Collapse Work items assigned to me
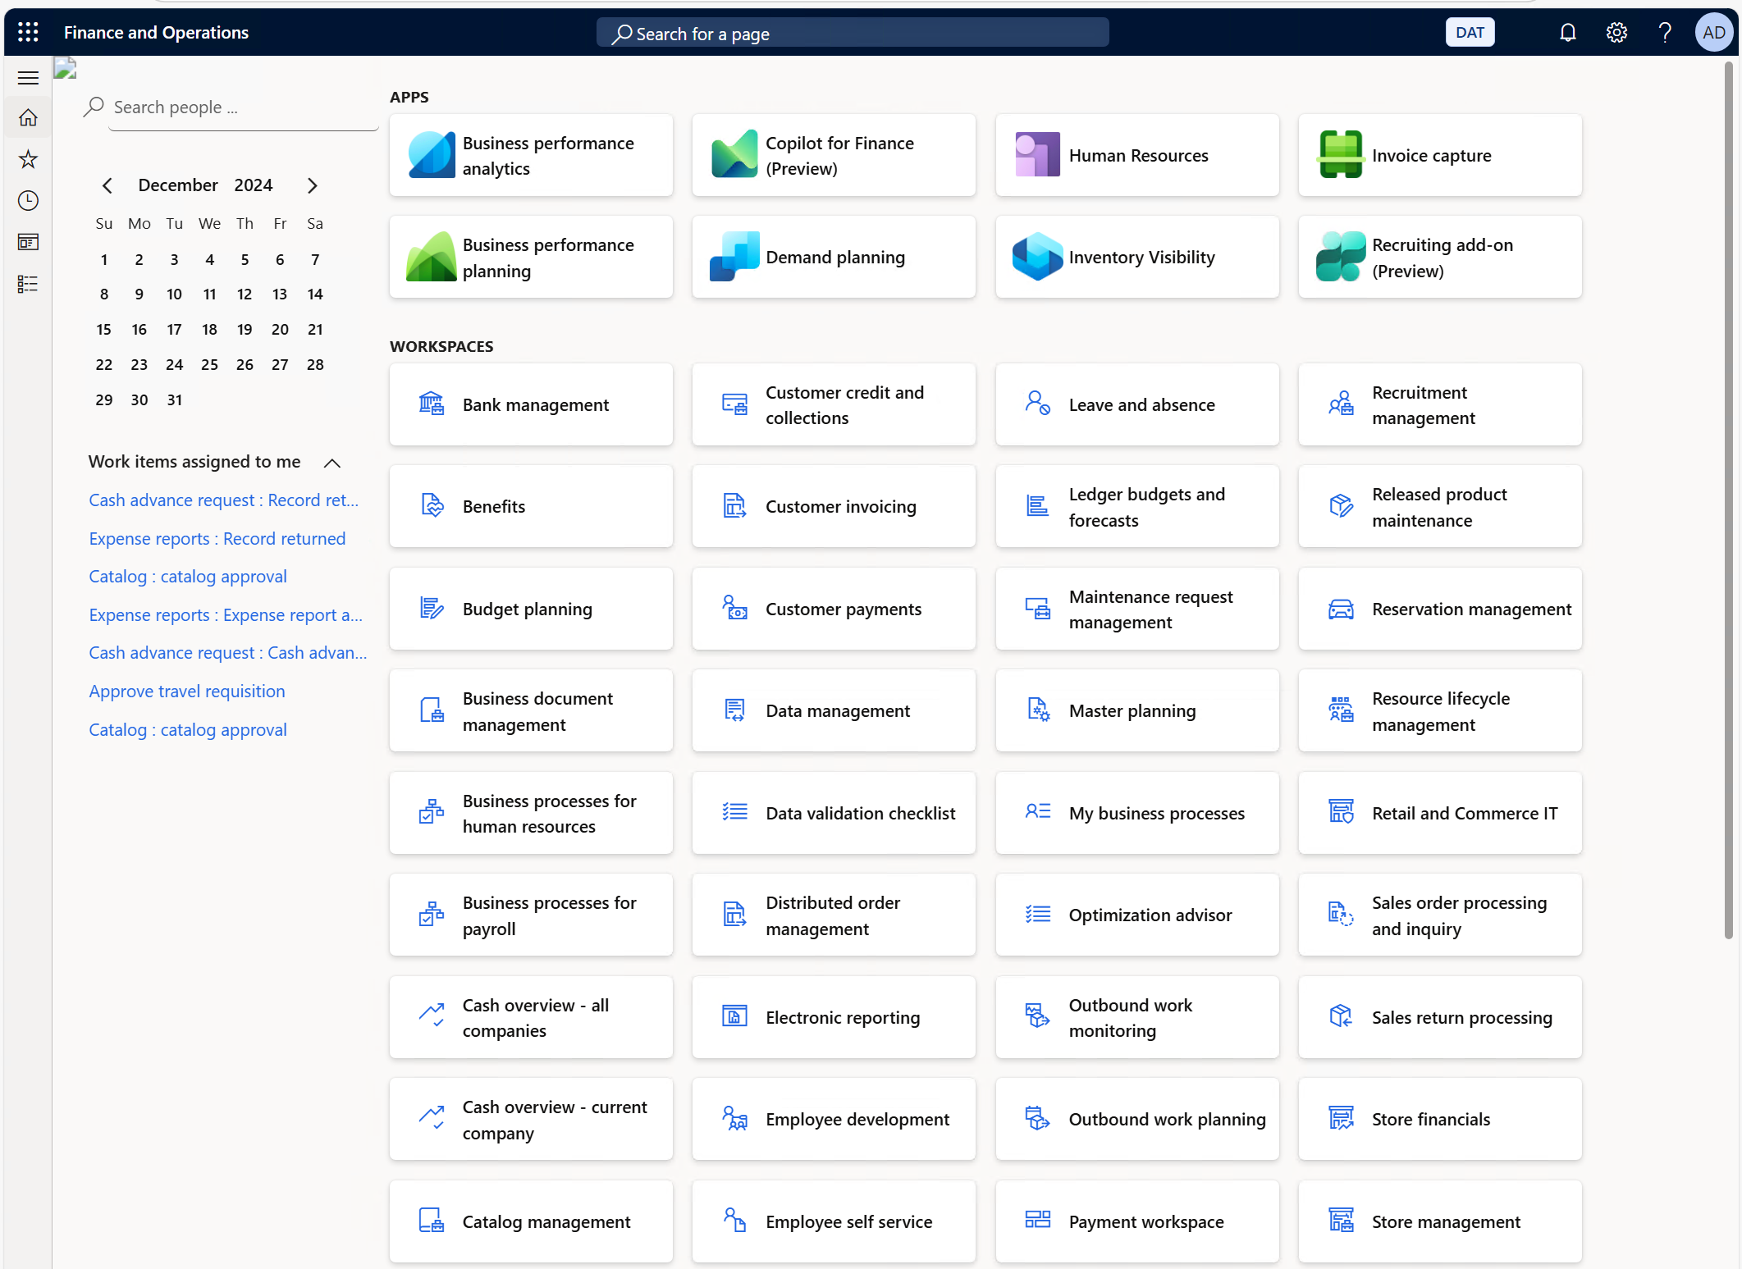 [332, 463]
